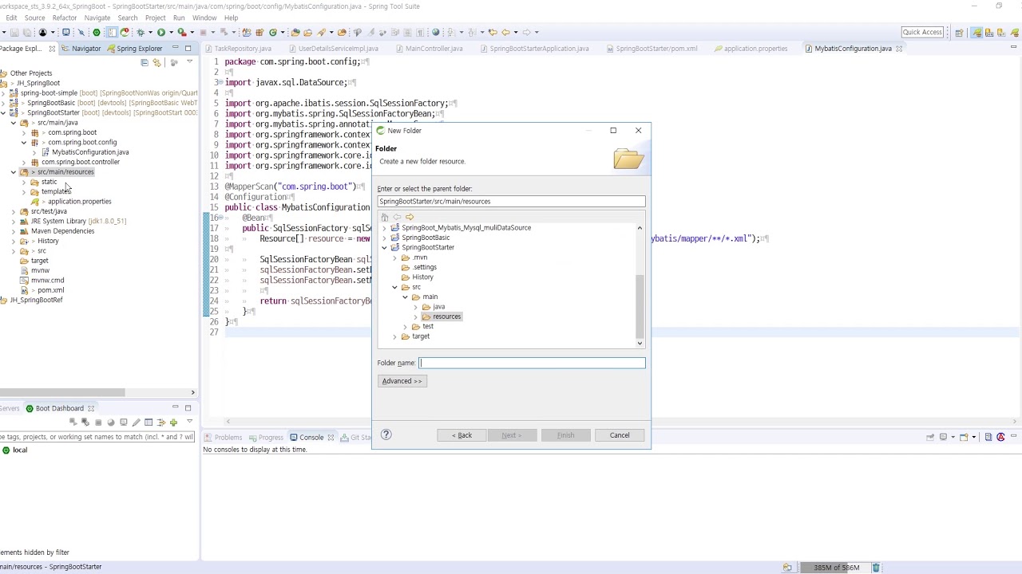Open the Navigate menu
The width and height of the screenshot is (1022, 574).
tap(97, 18)
